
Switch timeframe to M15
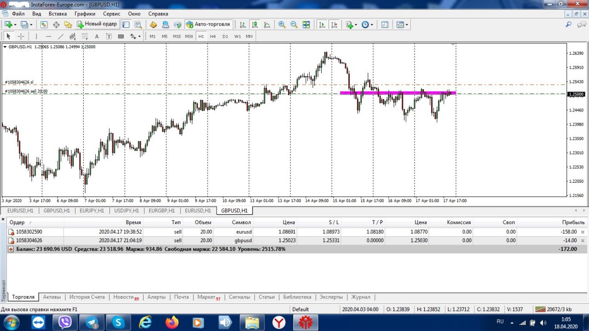pyautogui.click(x=177, y=36)
